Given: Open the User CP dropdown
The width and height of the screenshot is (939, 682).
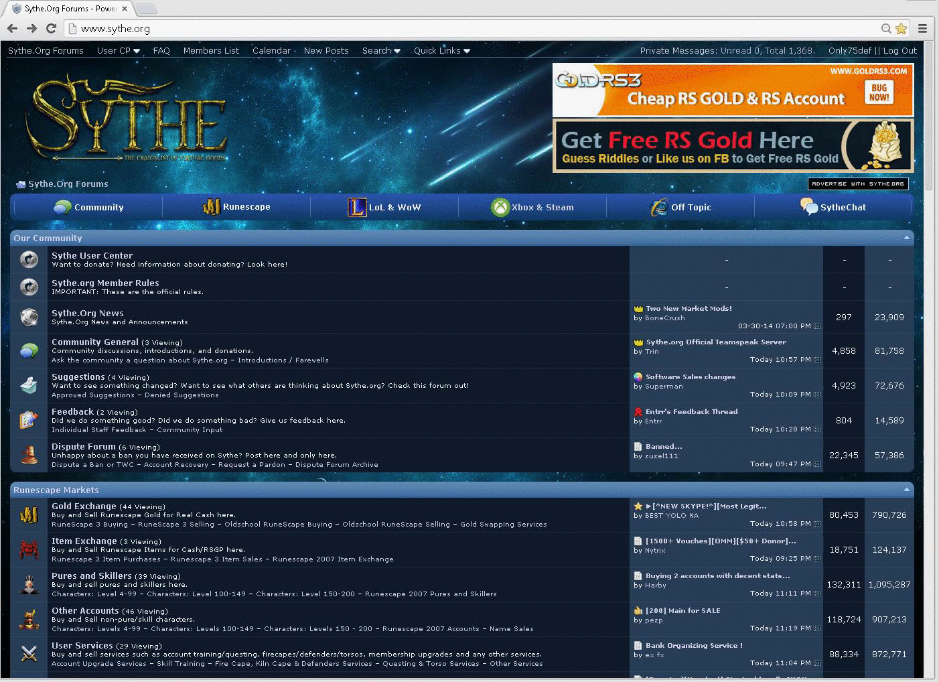Looking at the screenshot, I should [119, 50].
